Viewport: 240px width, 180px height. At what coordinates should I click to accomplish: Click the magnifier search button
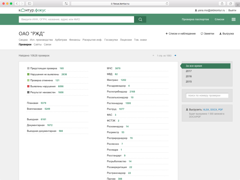140,19
